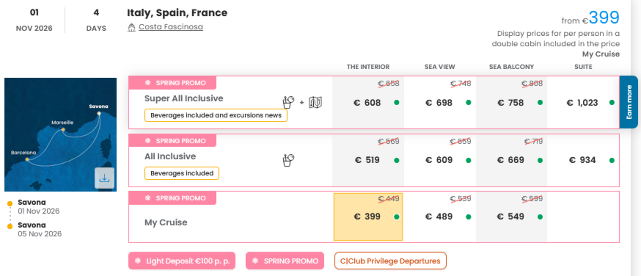Click the beverages icon in All Inclusive row
Screen dimensions: 641x276
[x=288, y=160]
